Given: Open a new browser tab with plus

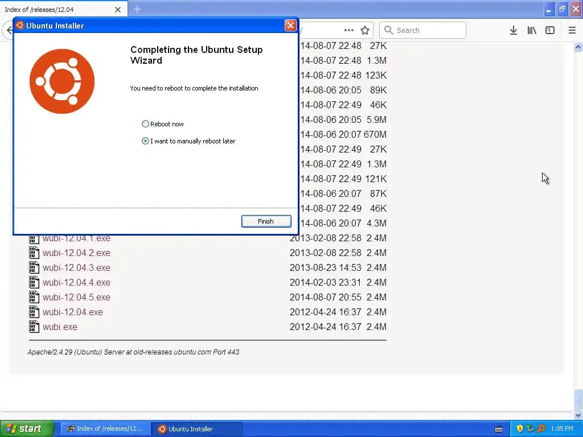Looking at the screenshot, I should [x=137, y=9].
